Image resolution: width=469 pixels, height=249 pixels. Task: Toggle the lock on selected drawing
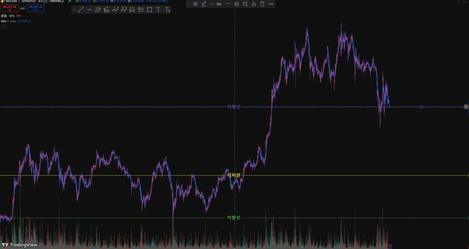254,4
